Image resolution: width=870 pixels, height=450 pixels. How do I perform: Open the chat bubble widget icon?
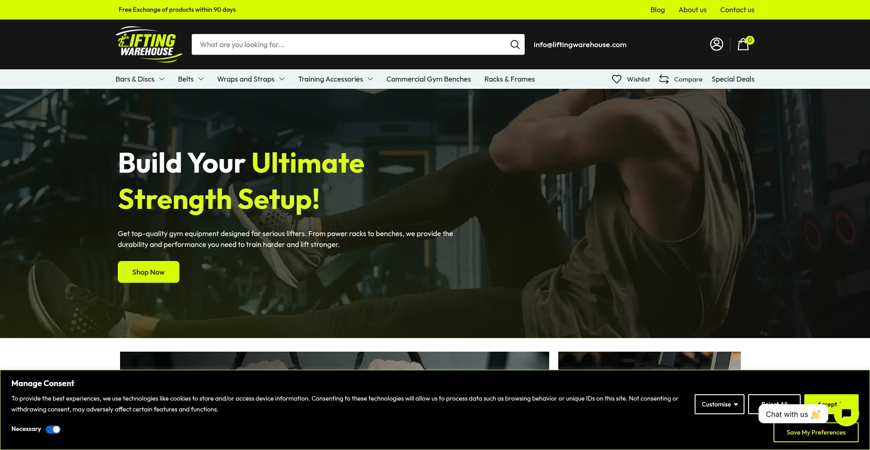coord(846,414)
